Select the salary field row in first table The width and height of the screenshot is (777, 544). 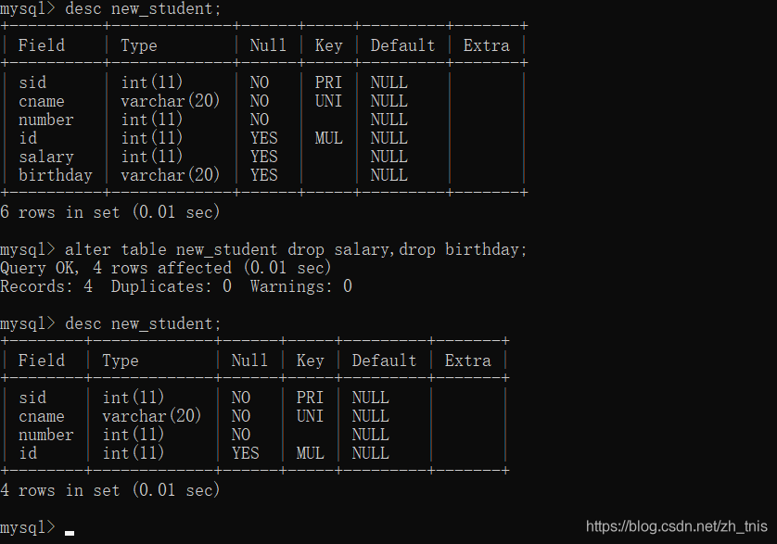(x=46, y=157)
